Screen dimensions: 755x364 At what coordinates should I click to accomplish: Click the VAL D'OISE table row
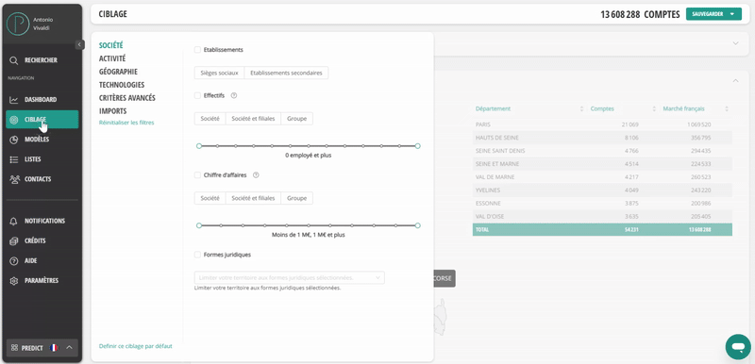[602, 216]
